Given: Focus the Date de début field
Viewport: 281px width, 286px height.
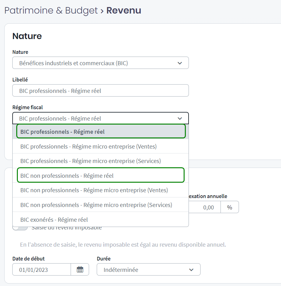Looking at the screenshot, I should coord(41,270).
